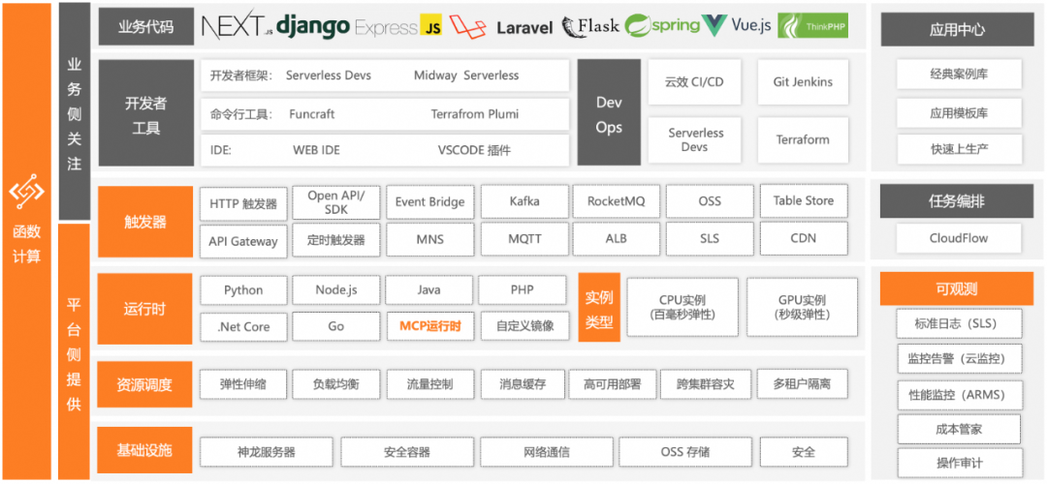Click WEB IDE text
1047x484 pixels.
point(316,150)
